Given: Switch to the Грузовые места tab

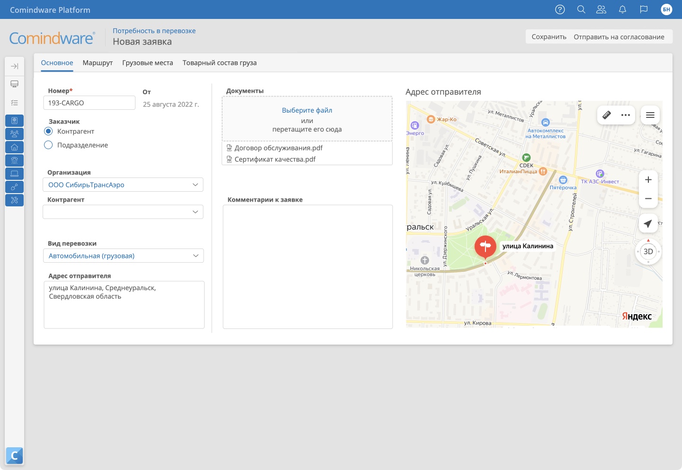Looking at the screenshot, I should click(x=148, y=63).
